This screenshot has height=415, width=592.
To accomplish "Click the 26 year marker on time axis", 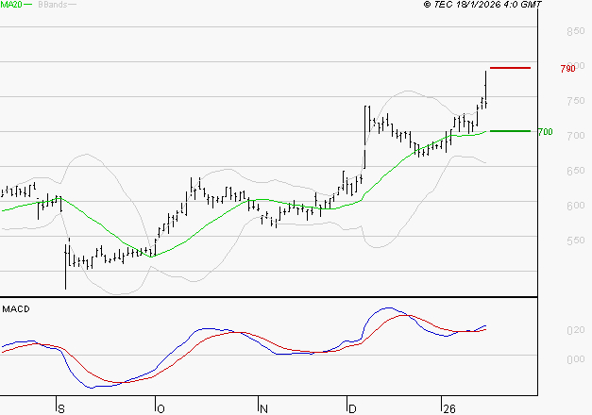I will point(449,409).
